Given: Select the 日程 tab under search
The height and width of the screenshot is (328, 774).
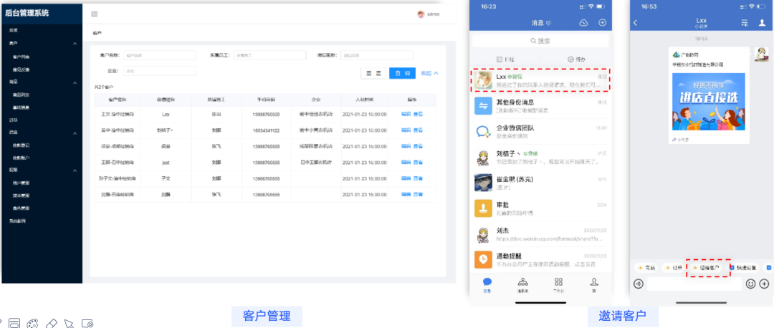Looking at the screenshot, I should [x=506, y=59].
